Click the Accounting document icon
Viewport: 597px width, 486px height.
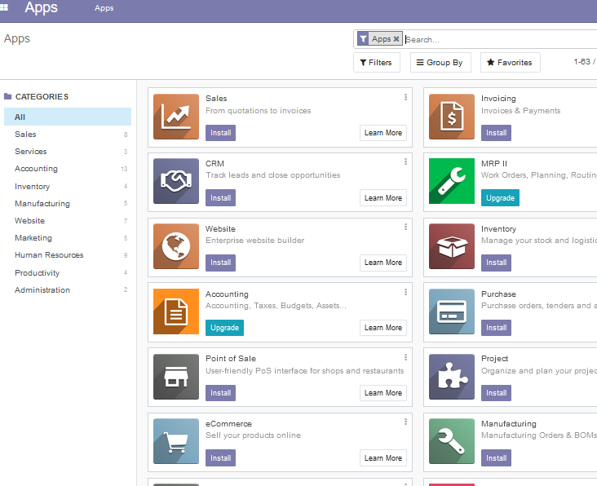176,311
